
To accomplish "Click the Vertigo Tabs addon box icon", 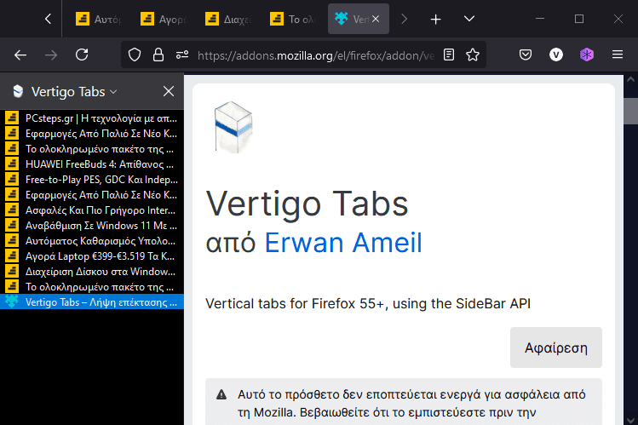I will pos(233,127).
